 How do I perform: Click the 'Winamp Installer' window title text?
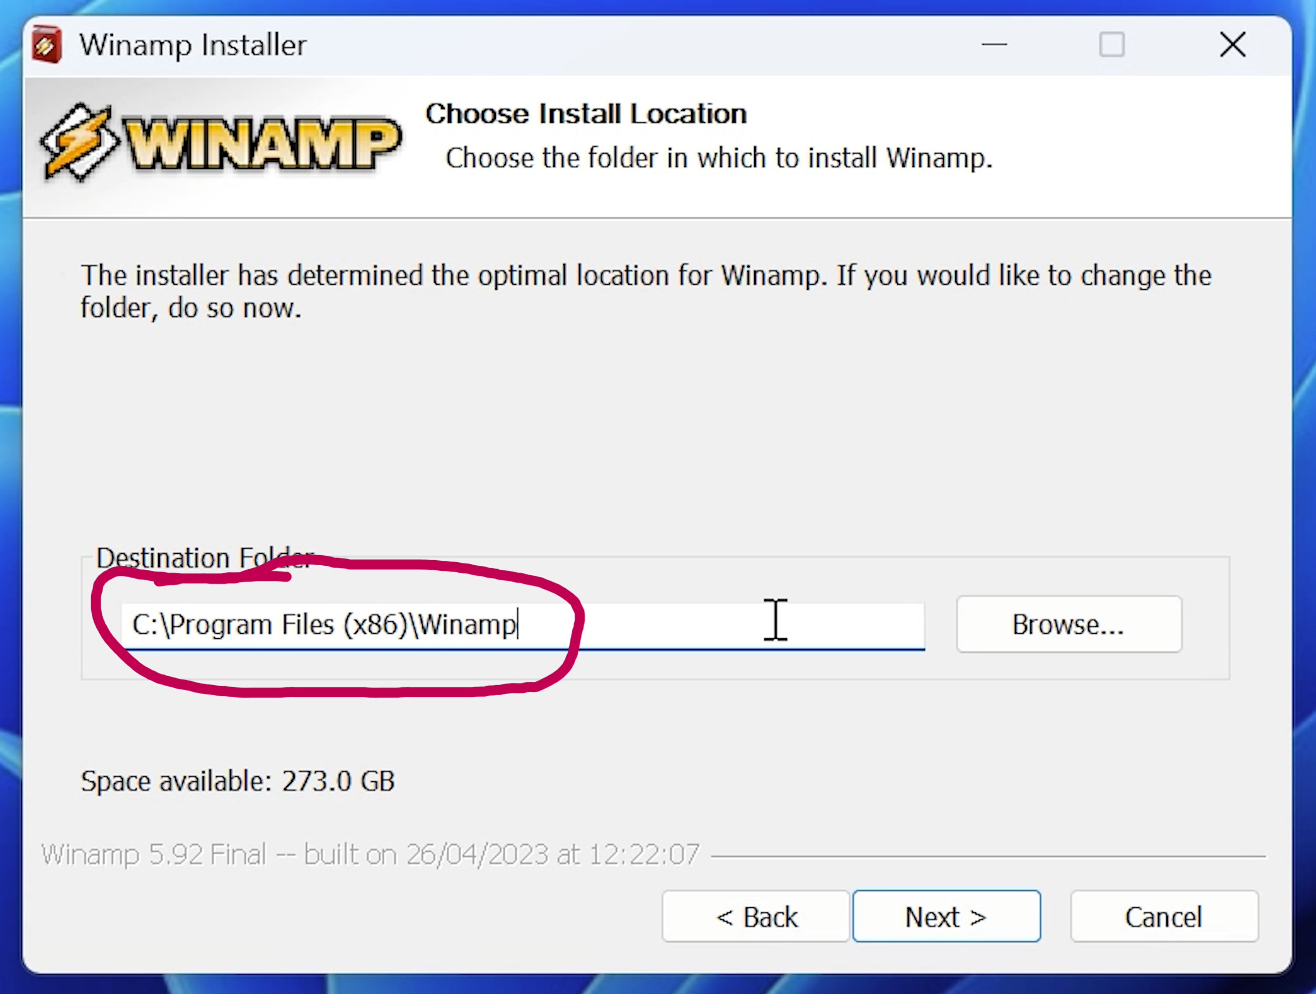coord(193,45)
